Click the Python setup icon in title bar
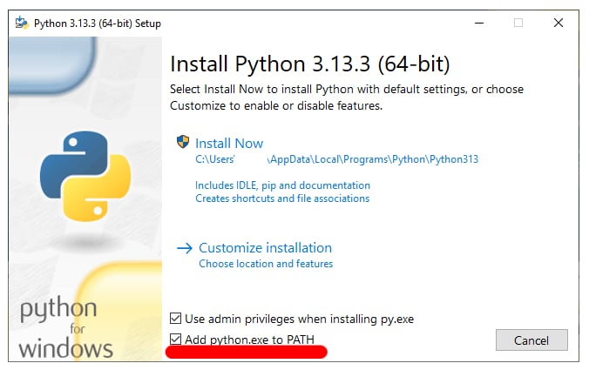This screenshot has width=589, height=370. pos(21,23)
